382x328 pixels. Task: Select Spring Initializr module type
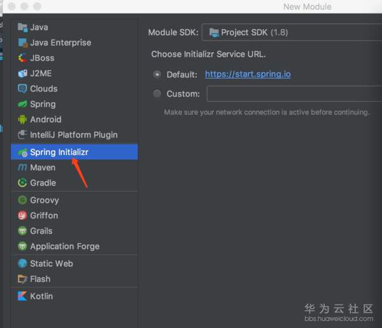[x=59, y=152]
